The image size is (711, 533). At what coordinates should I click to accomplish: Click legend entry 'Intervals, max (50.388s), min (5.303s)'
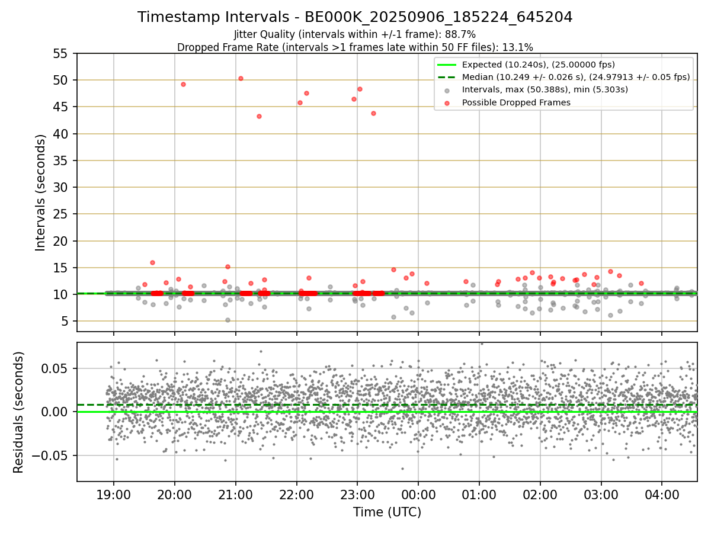click(545, 89)
